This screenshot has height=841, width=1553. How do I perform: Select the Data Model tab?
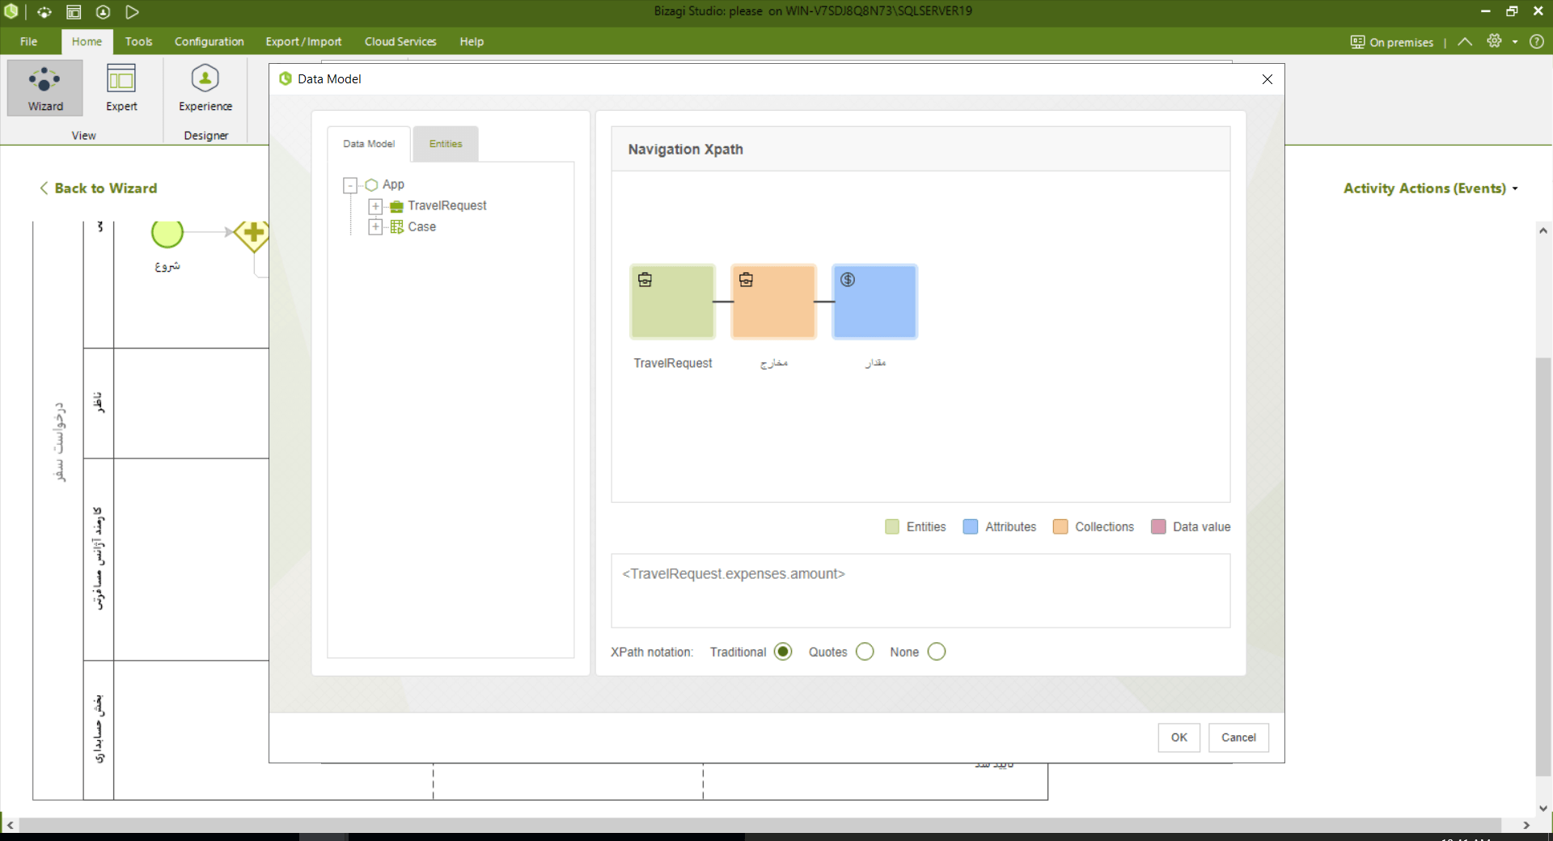coord(369,144)
